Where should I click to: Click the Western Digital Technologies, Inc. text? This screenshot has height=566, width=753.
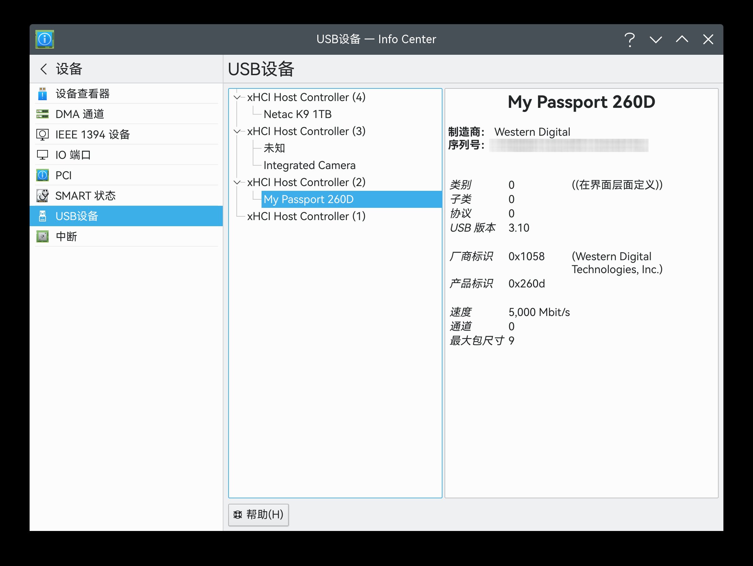(x=617, y=263)
